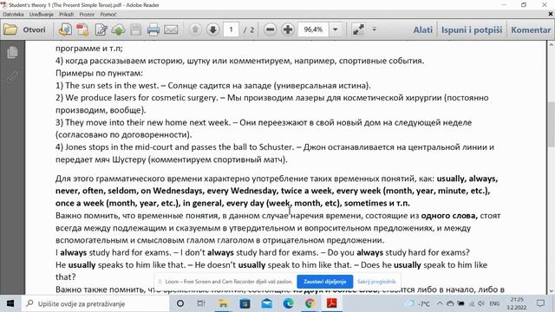Open the Datoteka menu
555x312 pixels.
[13, 14]
